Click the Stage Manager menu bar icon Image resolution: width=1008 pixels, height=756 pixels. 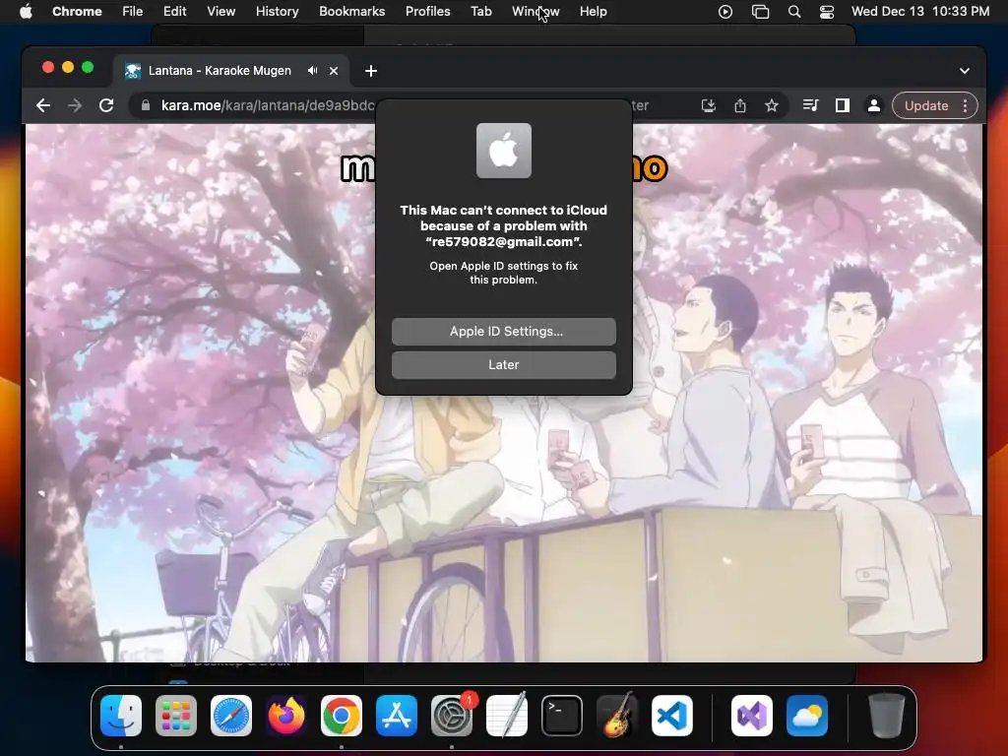[x=761, y=12]
